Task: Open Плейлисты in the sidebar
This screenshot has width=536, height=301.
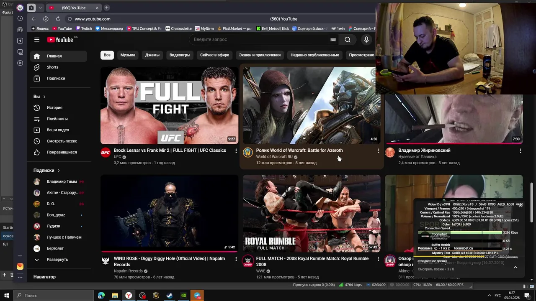Action: click(x=59, y=119)
